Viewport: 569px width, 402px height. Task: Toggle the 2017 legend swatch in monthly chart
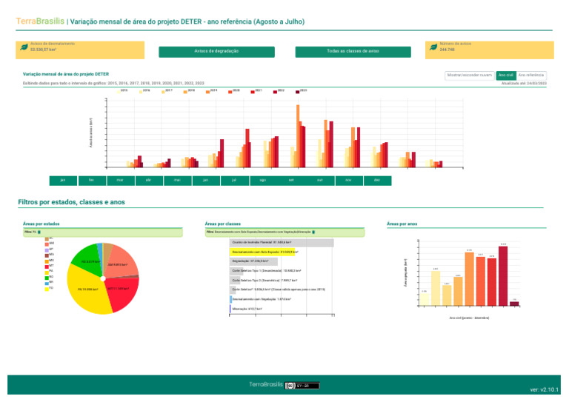[163, 92]
